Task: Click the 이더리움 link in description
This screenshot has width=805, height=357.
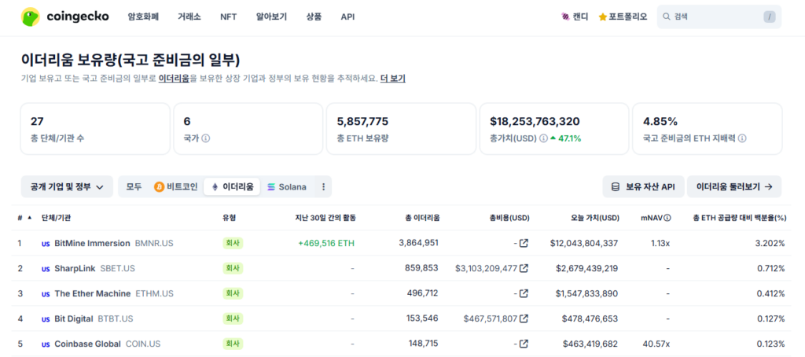Action: 174,79
